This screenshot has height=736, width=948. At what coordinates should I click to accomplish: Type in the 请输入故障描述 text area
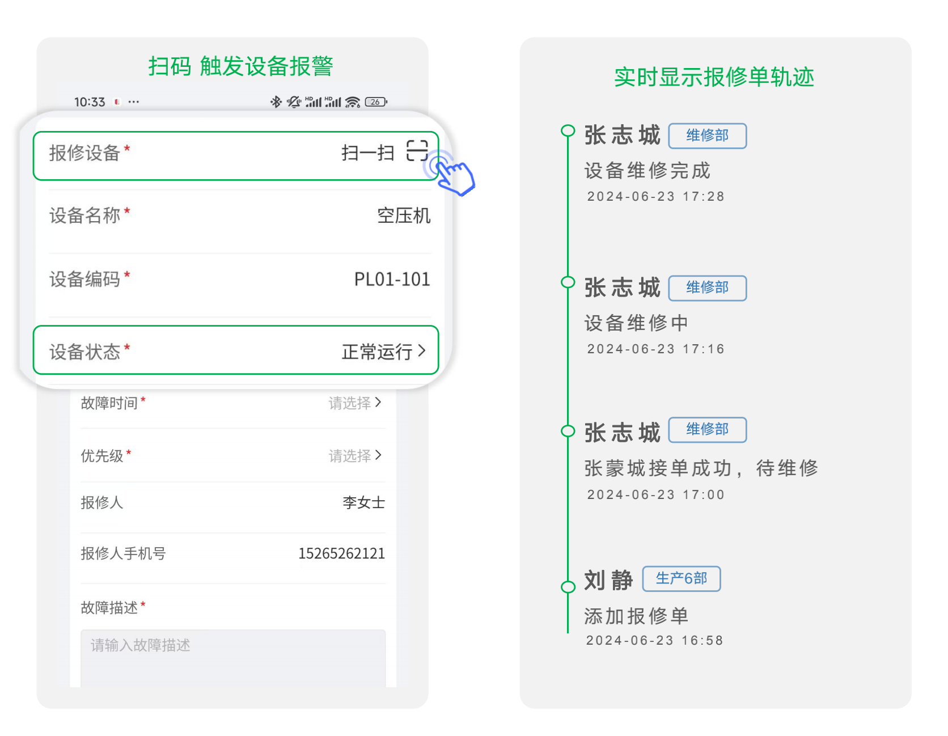(232, 658)
